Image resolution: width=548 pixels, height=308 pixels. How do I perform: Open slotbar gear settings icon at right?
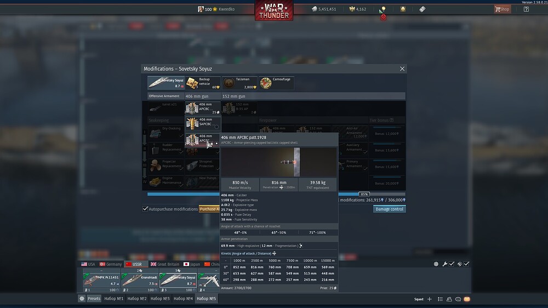(436, 264)
